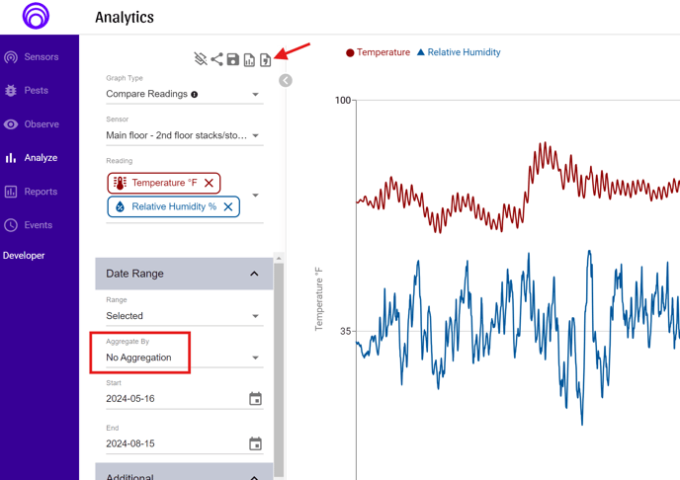Screen dimensions: 680x480
Task: Click the settings panel vertical scrollbar
Action: 279,369
